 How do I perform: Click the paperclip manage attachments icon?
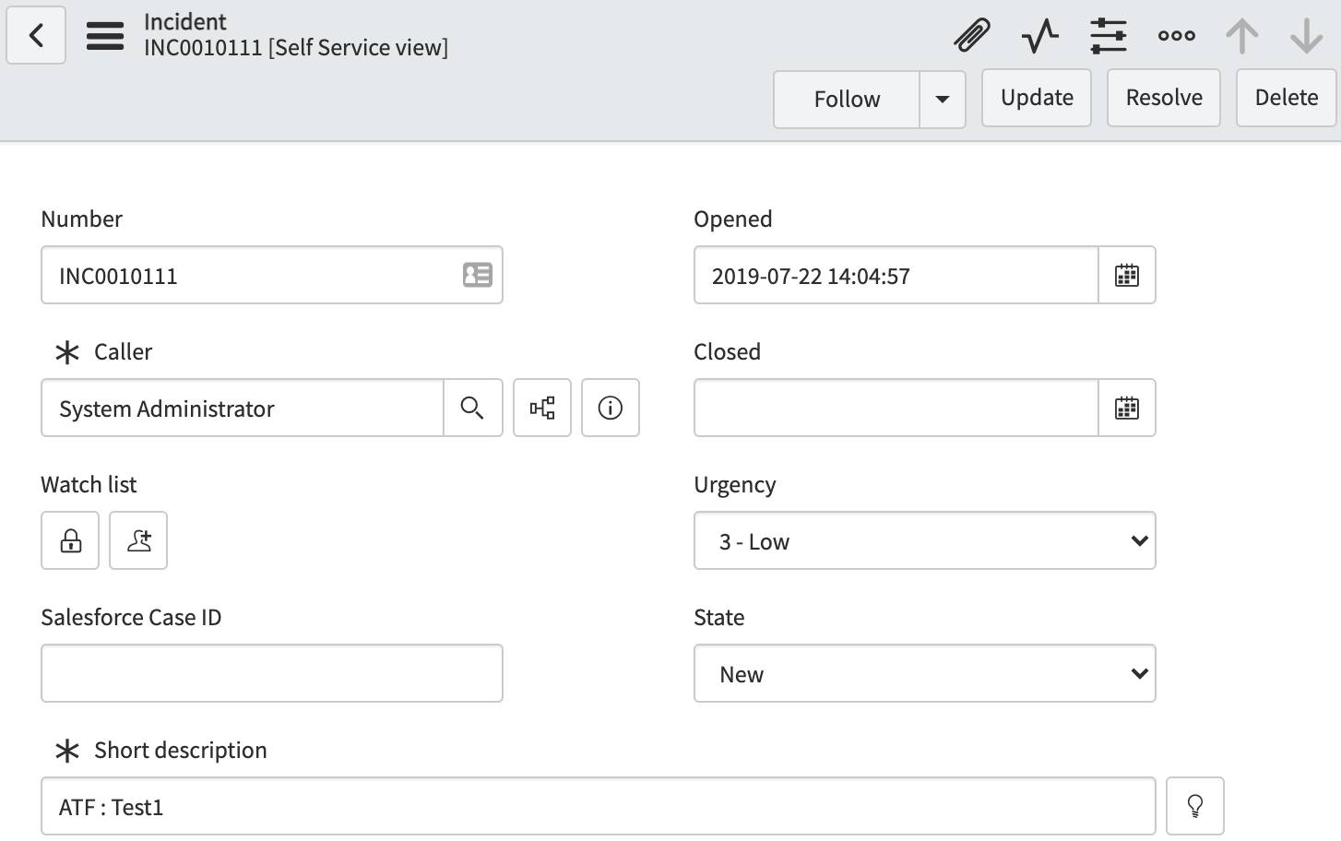(x=972, y=36)
